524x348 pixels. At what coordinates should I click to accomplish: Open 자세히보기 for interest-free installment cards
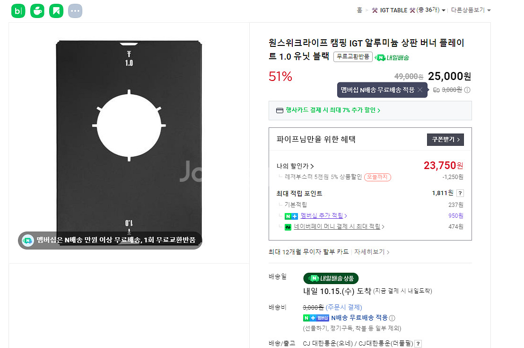tap(372, 252)
